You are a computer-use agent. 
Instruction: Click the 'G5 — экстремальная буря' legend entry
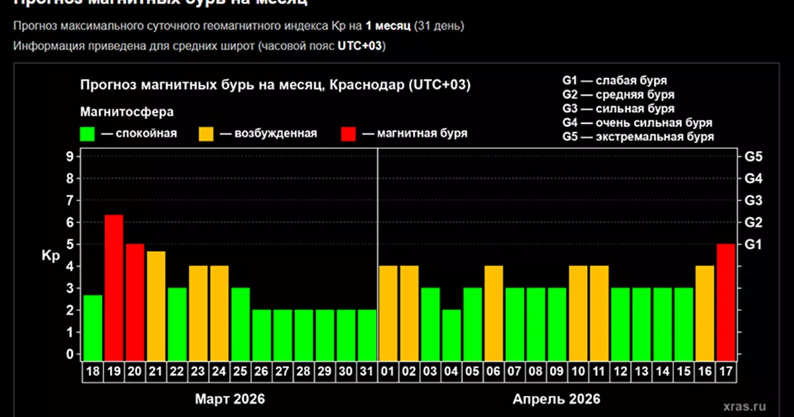click(638, 137)
